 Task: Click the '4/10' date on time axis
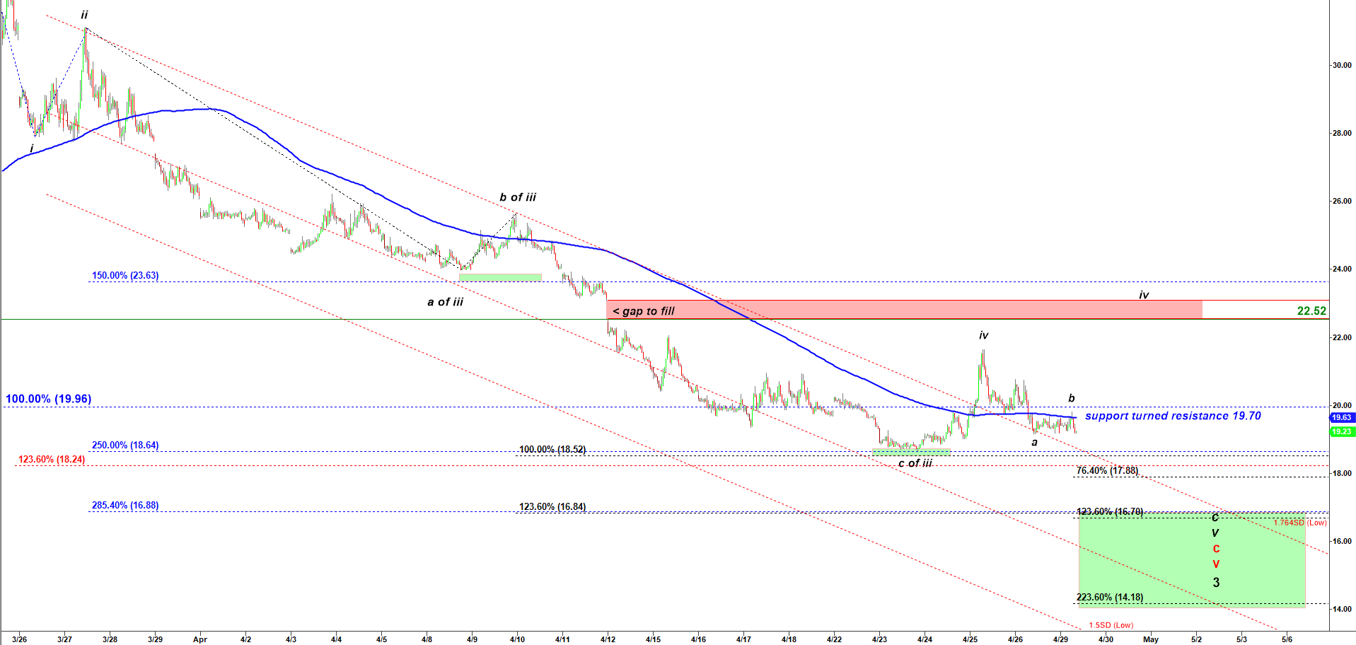coord(517,639)
